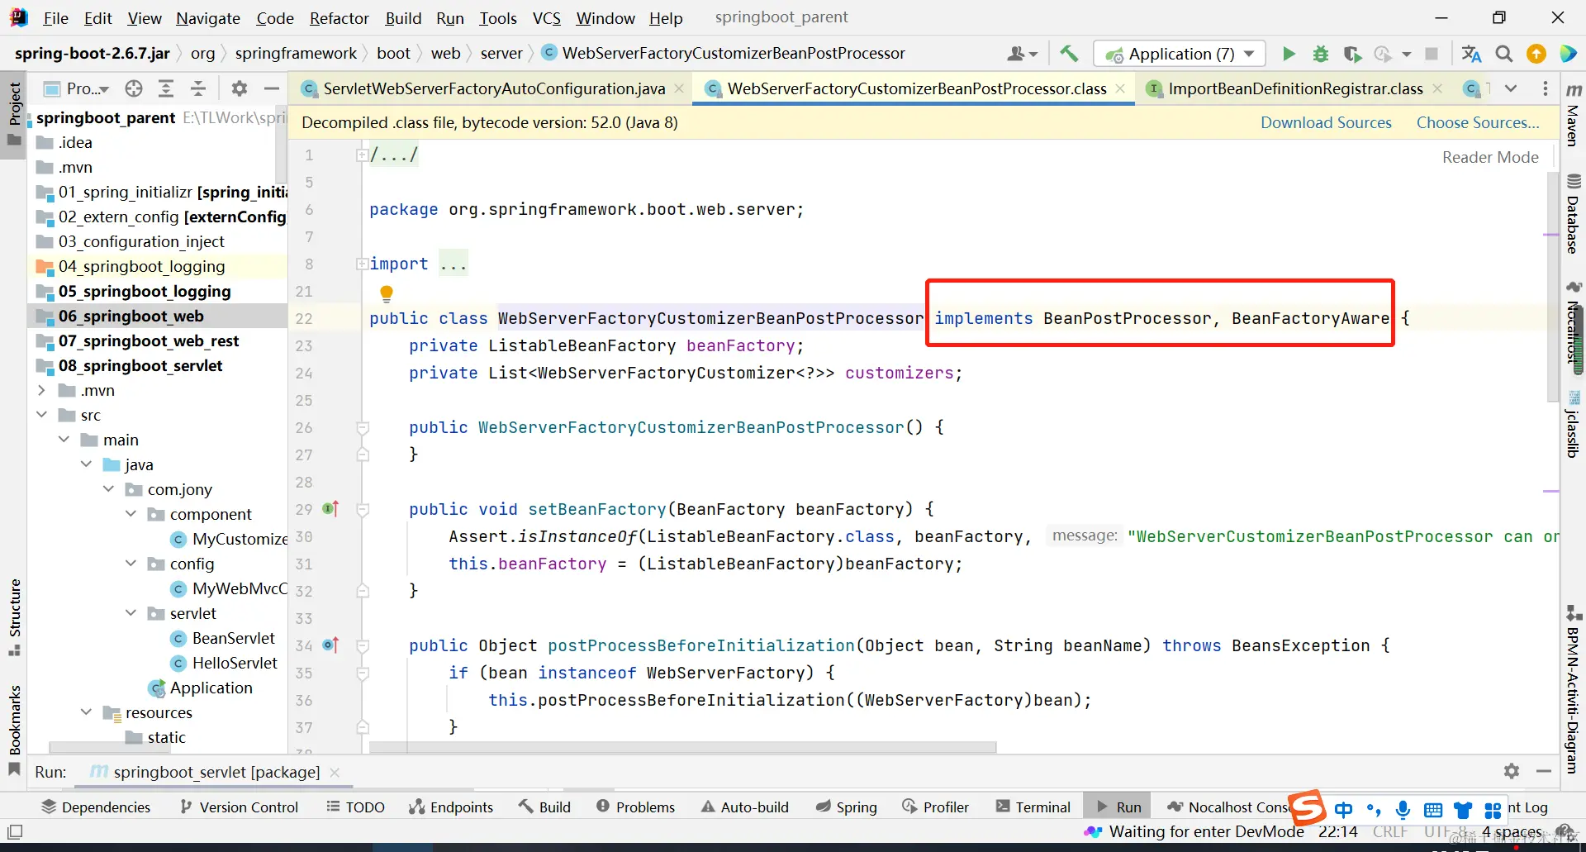This screenshot has height=852, width=1586.
Task: Open the translation tool icon
Action: pyautogui.click(x=1471, y=54)
